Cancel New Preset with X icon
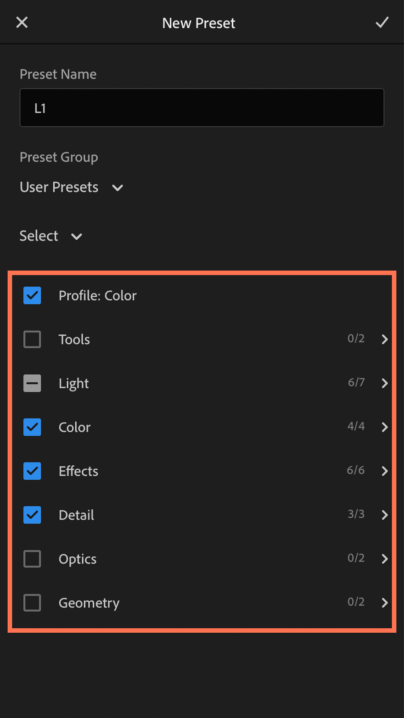 (x=22, y=22)
